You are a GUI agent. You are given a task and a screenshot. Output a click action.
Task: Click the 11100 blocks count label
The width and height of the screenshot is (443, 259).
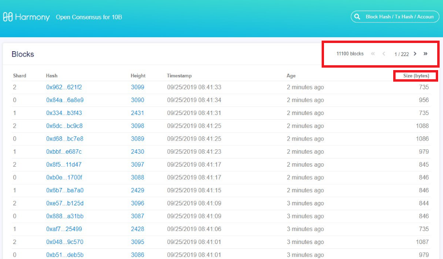coord(350,54)
